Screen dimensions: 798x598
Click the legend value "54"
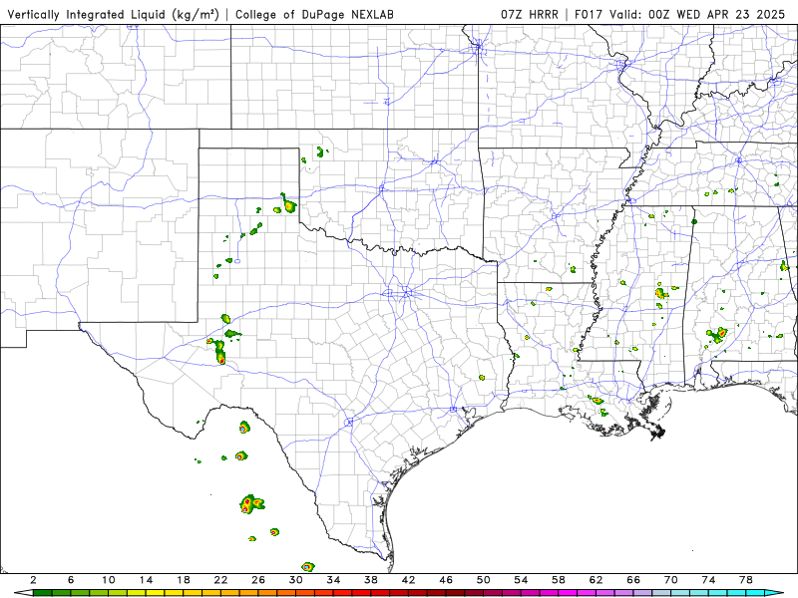521,580
